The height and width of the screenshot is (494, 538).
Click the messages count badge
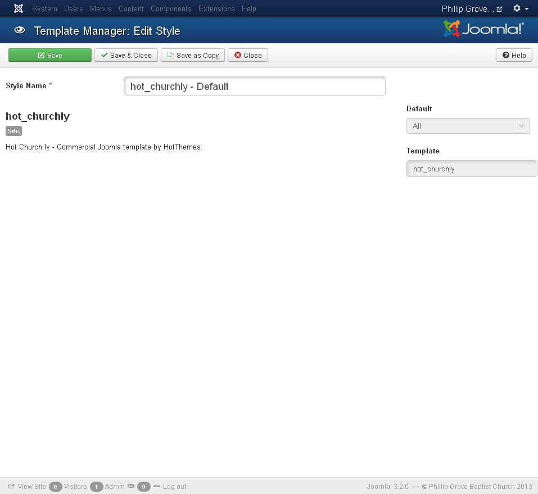coord(144,487)
